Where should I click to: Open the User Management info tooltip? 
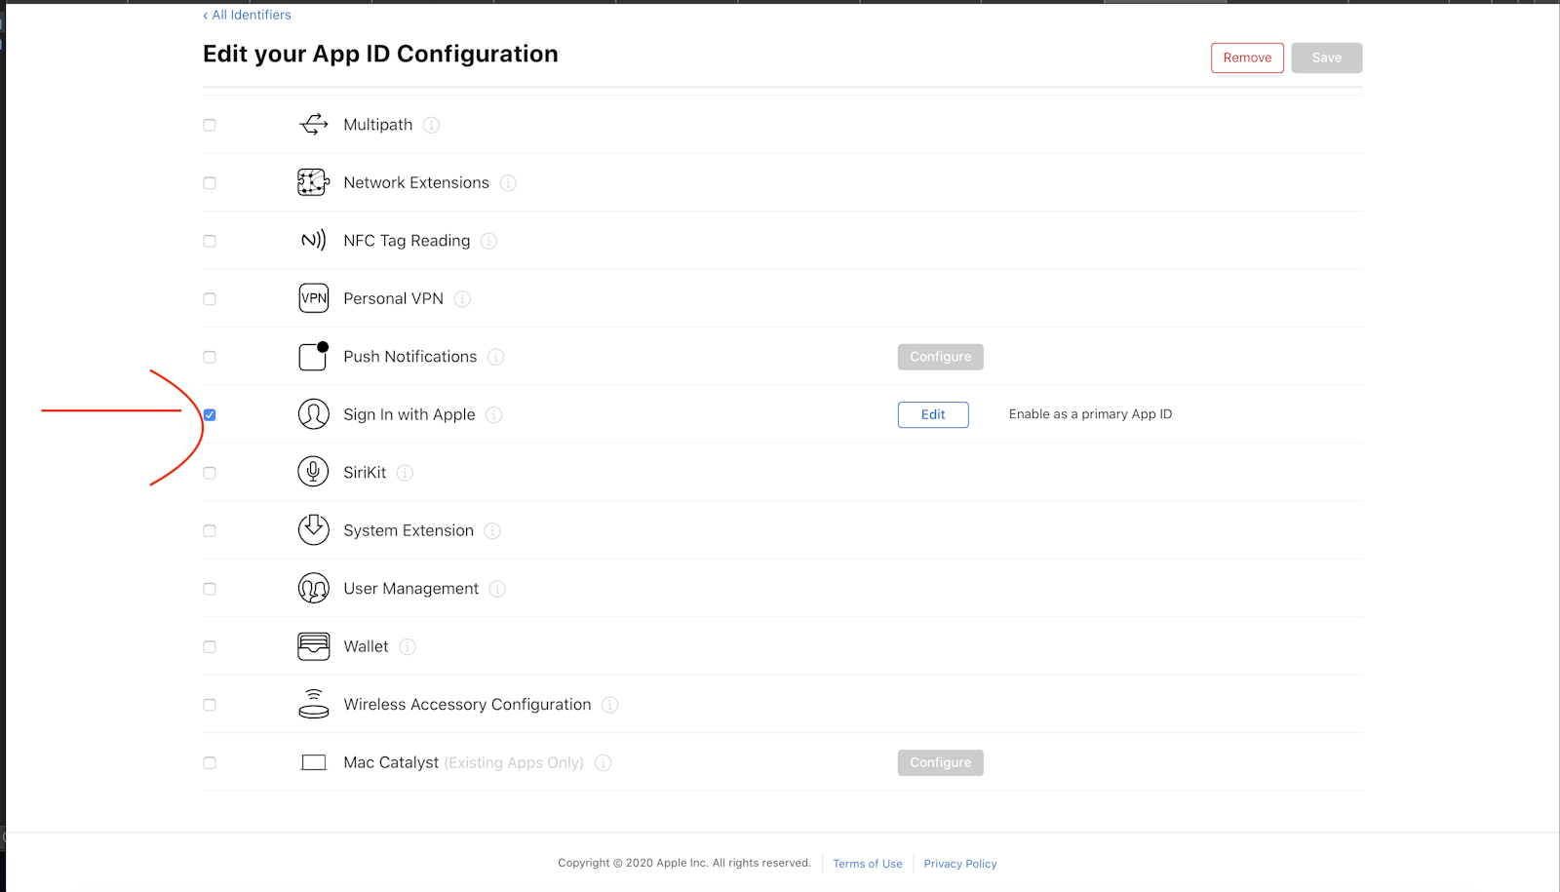(497, 589)
